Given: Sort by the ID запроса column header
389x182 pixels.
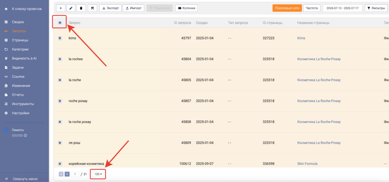Looking at the screenshot, I should (x=182, y=23).
